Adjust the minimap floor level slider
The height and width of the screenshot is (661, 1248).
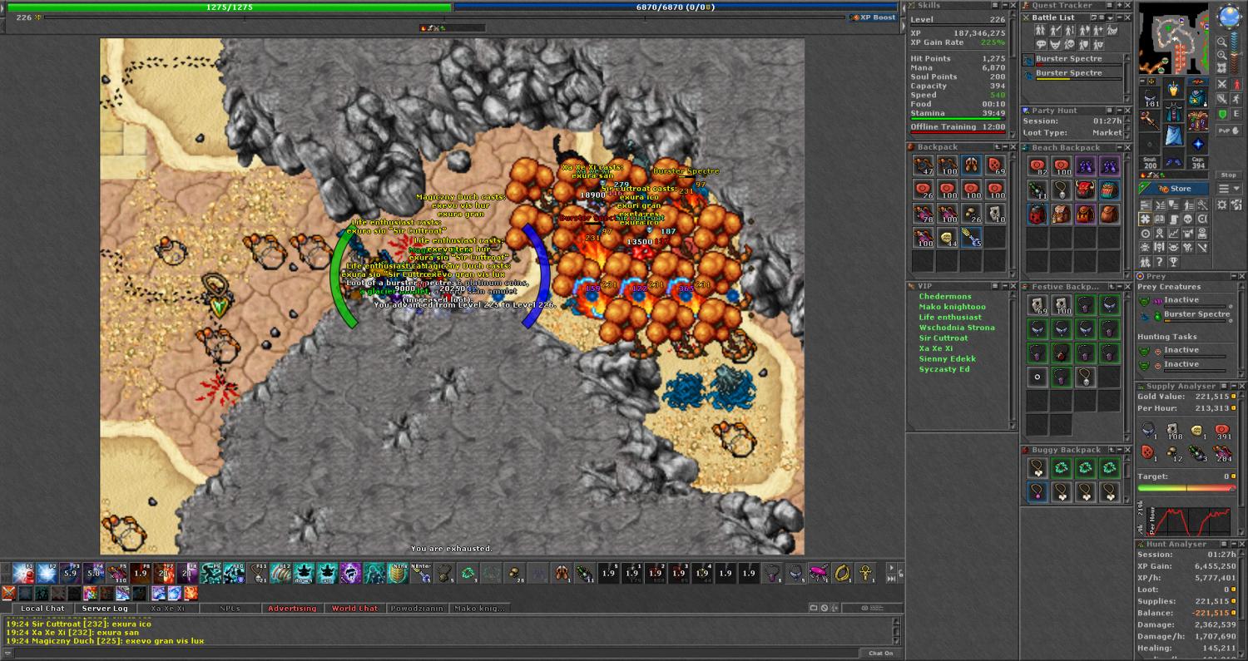click(x=1235, y=52)
